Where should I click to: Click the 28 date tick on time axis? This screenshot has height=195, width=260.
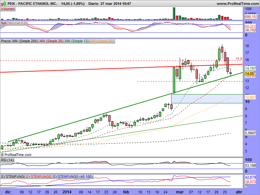(115, 192)
